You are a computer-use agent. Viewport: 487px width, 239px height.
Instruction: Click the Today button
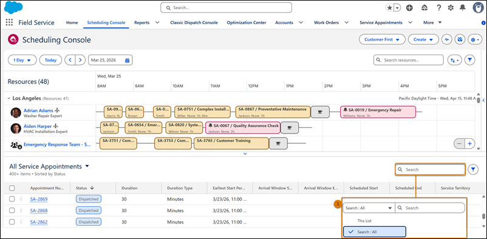50,60
